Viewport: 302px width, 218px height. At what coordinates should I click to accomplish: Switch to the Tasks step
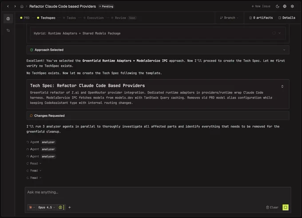tap(70, 18)
